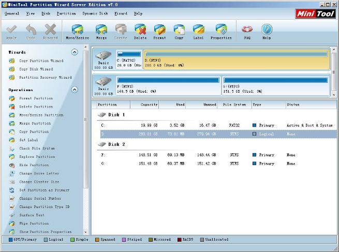339x252 pixels.
Task: Open the Wizard menu
Action: coord(121,13)
